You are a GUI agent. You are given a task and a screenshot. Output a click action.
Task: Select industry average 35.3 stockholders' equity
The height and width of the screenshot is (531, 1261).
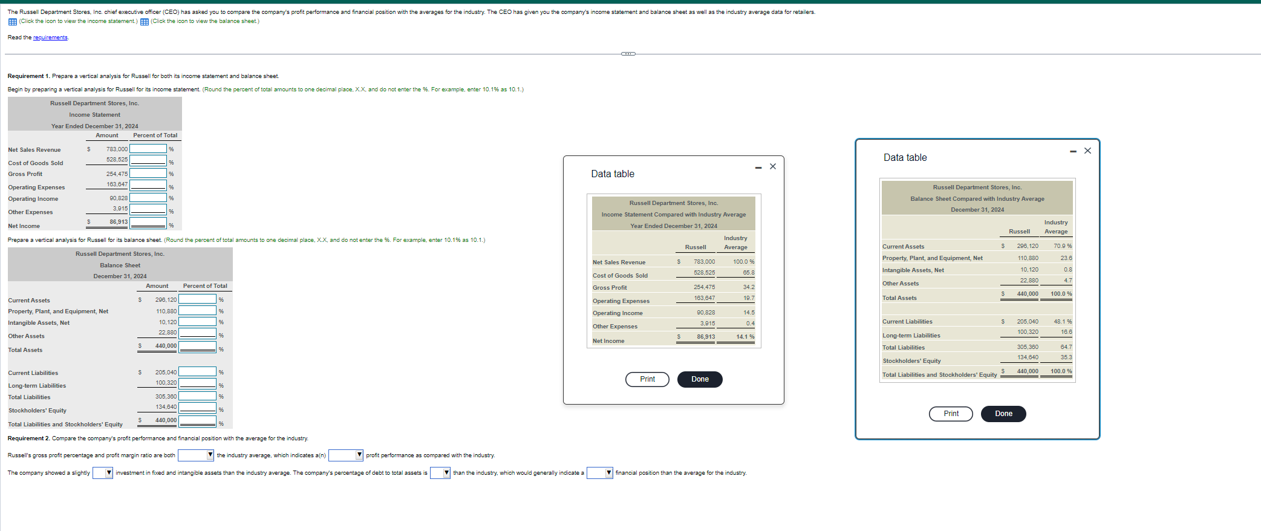pos(1066,357)
